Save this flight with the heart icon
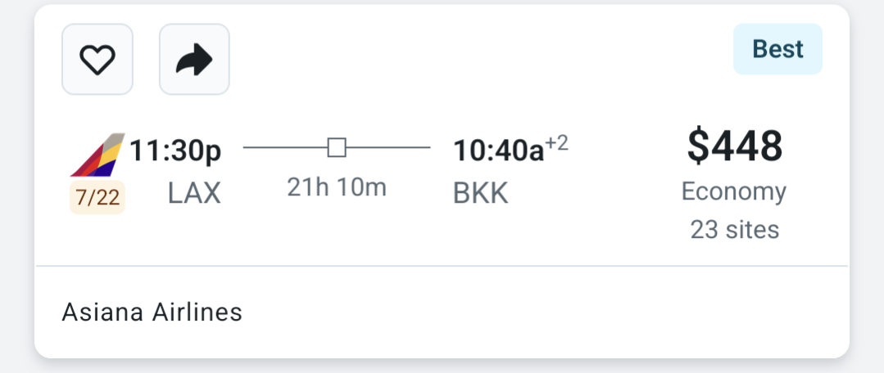This screenshot has height=373, width=884. [97, 60]
